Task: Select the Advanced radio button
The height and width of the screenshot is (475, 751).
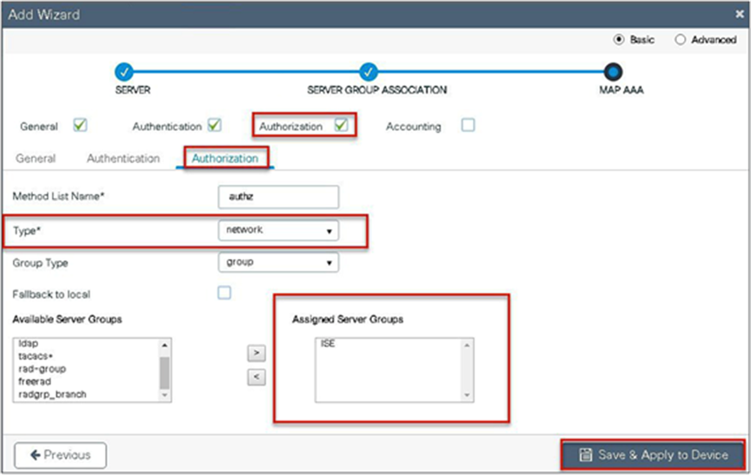Action: pyautogui.click(x=680, y=40)
